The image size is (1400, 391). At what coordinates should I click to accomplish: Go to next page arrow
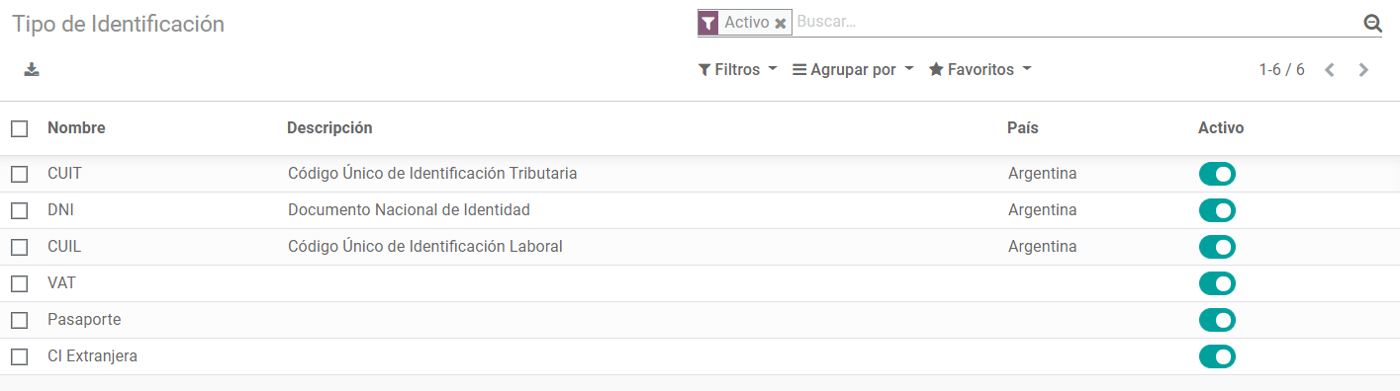1363,70
